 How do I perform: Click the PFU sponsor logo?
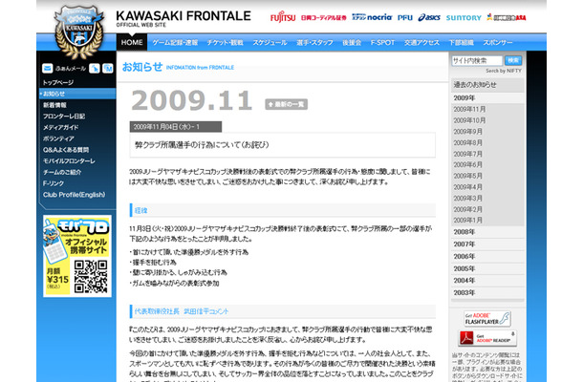tap(378, 17)
